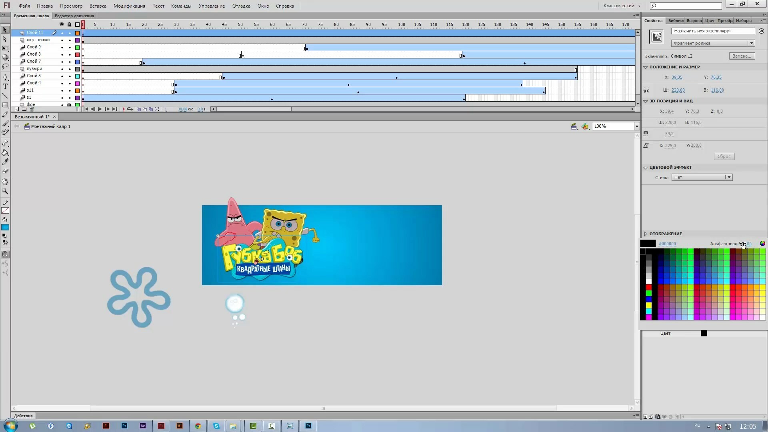Toggle outline color square of з11 layer

[x=78, y=90]
